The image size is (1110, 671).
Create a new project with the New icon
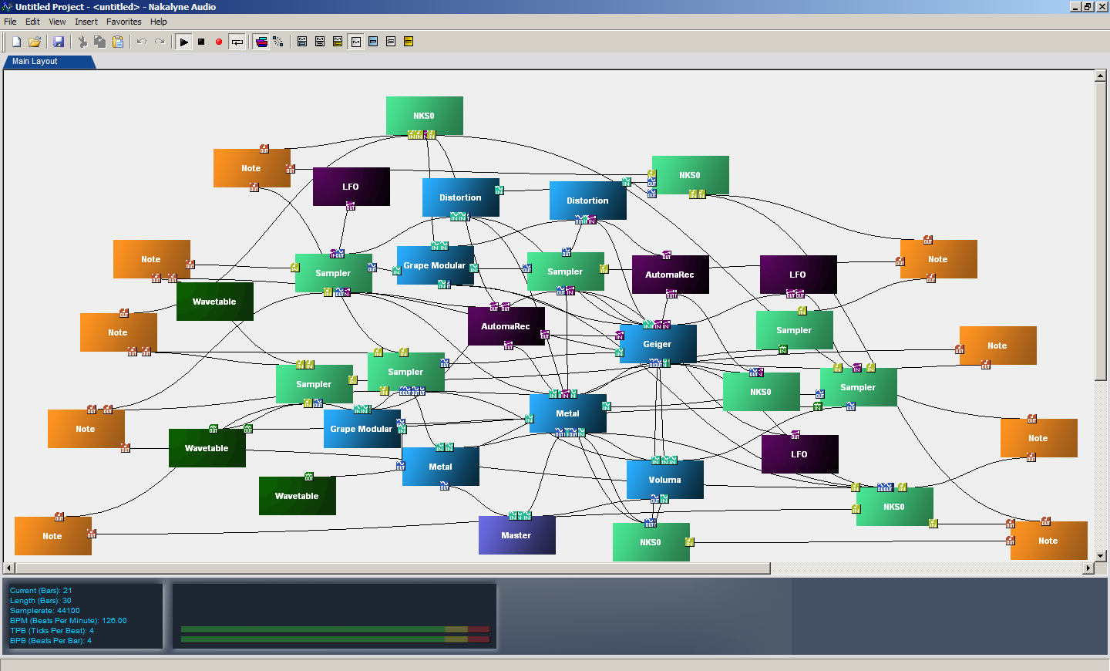[16, 42]
